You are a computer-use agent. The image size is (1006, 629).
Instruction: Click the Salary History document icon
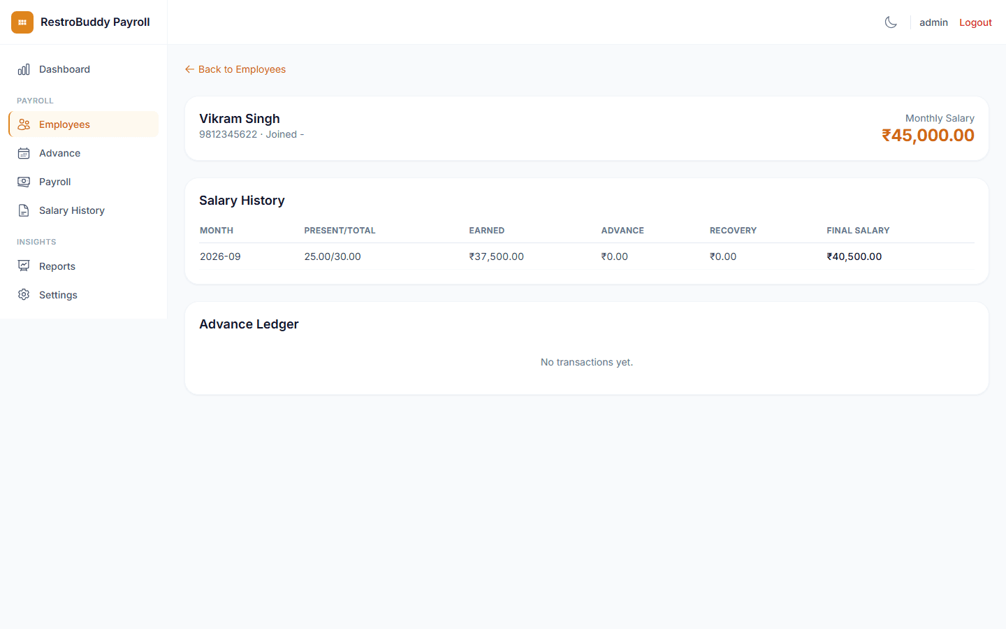click(24, 210)
